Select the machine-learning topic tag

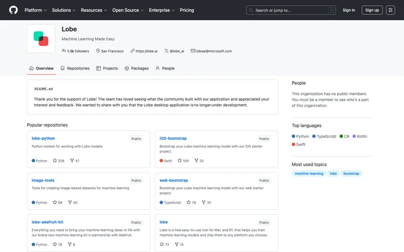[309, 174]
